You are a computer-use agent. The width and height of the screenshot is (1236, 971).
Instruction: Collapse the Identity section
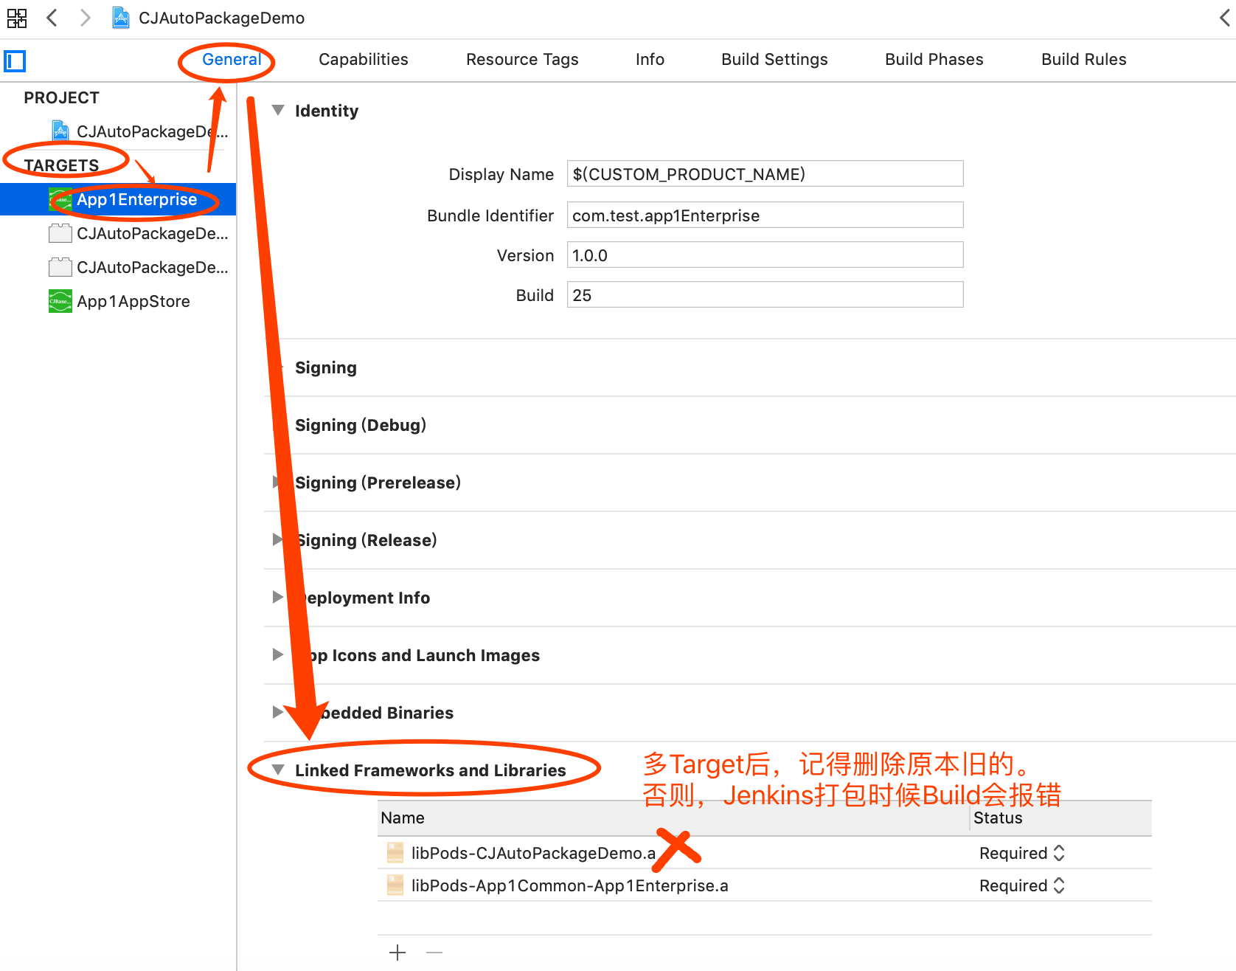click(x=278, y=110)
